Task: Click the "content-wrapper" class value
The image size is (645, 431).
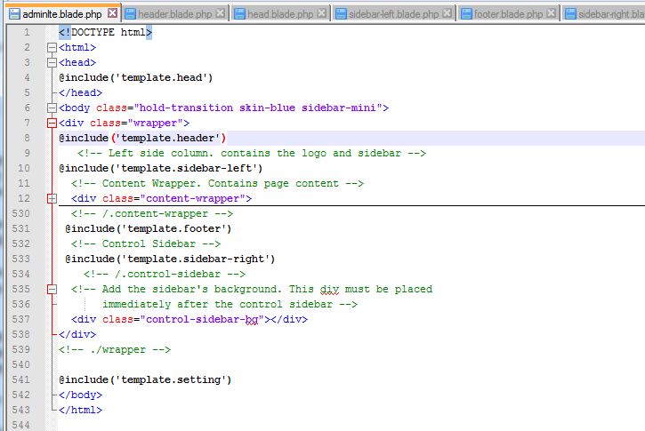Action: [193, 199]
